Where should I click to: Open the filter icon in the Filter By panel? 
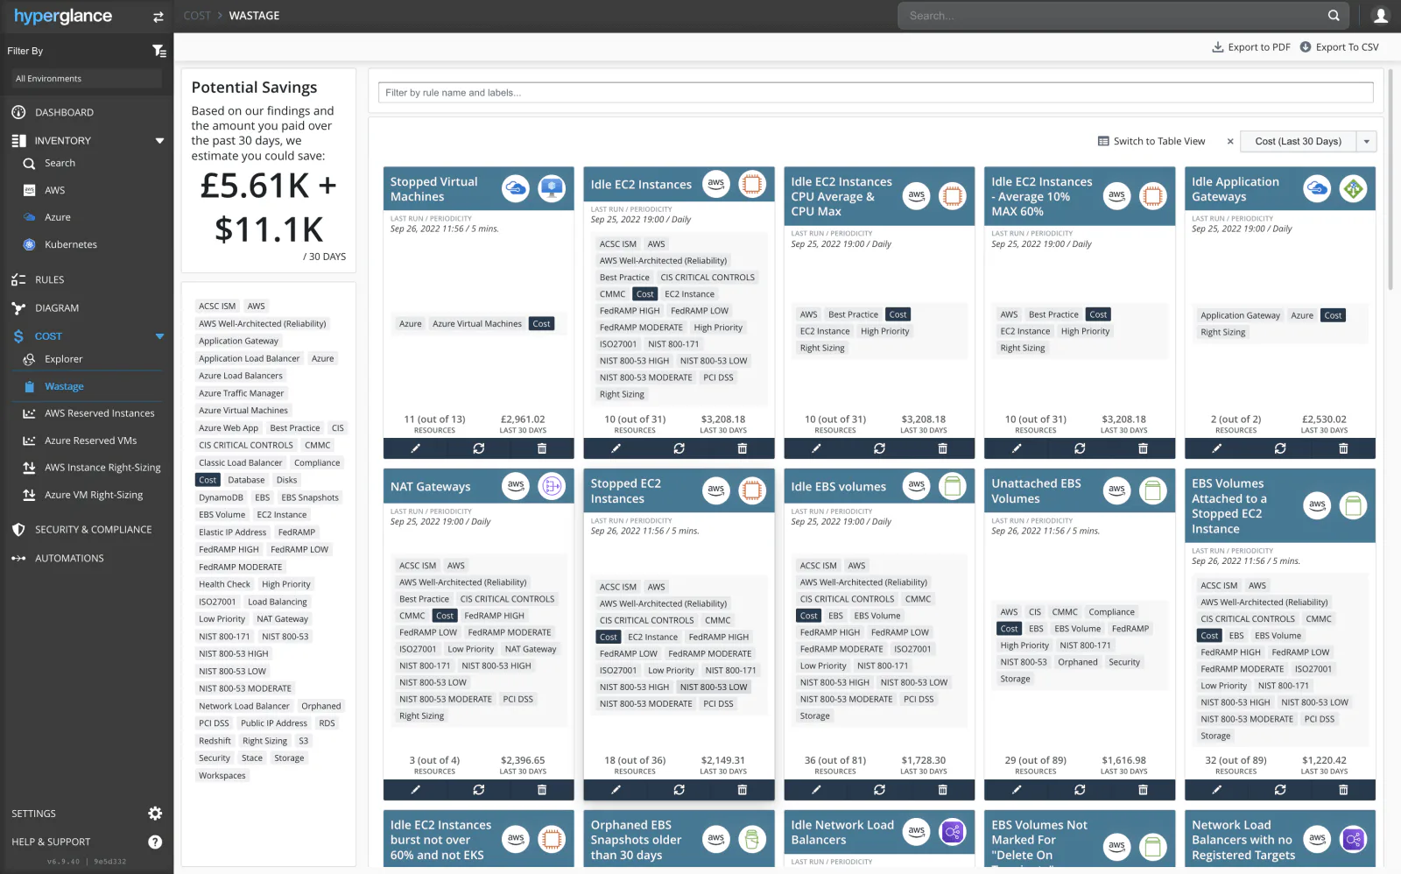pos(160,50)
